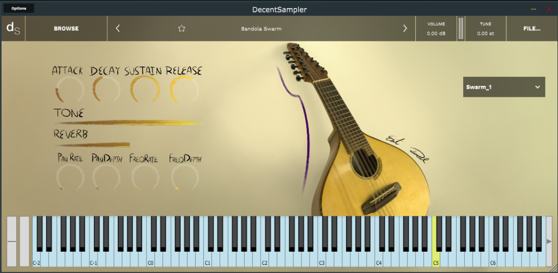
Task: Favorite the preset with star icon
Action: pyautogui.click(x=181, y=28)
